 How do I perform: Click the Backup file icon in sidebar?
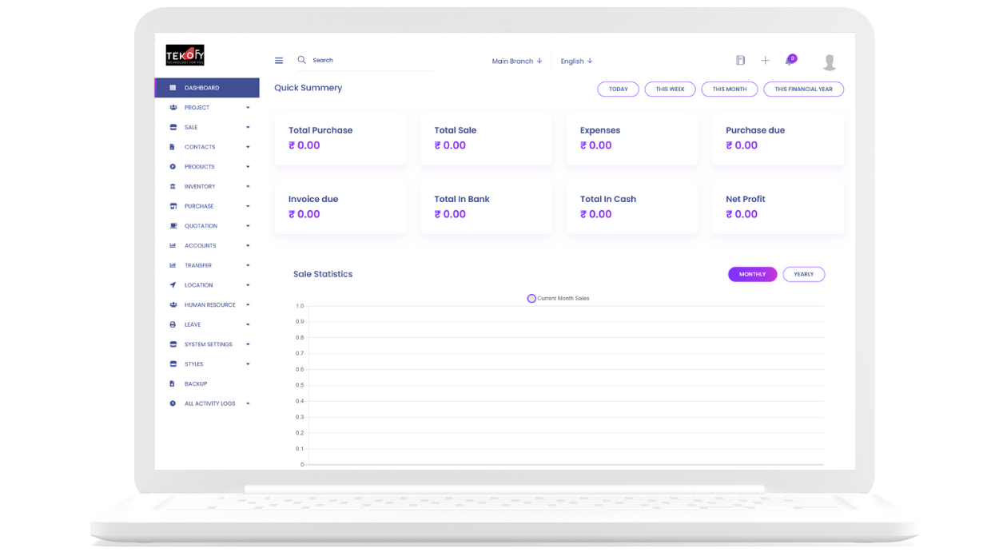(x=173, y=384)
